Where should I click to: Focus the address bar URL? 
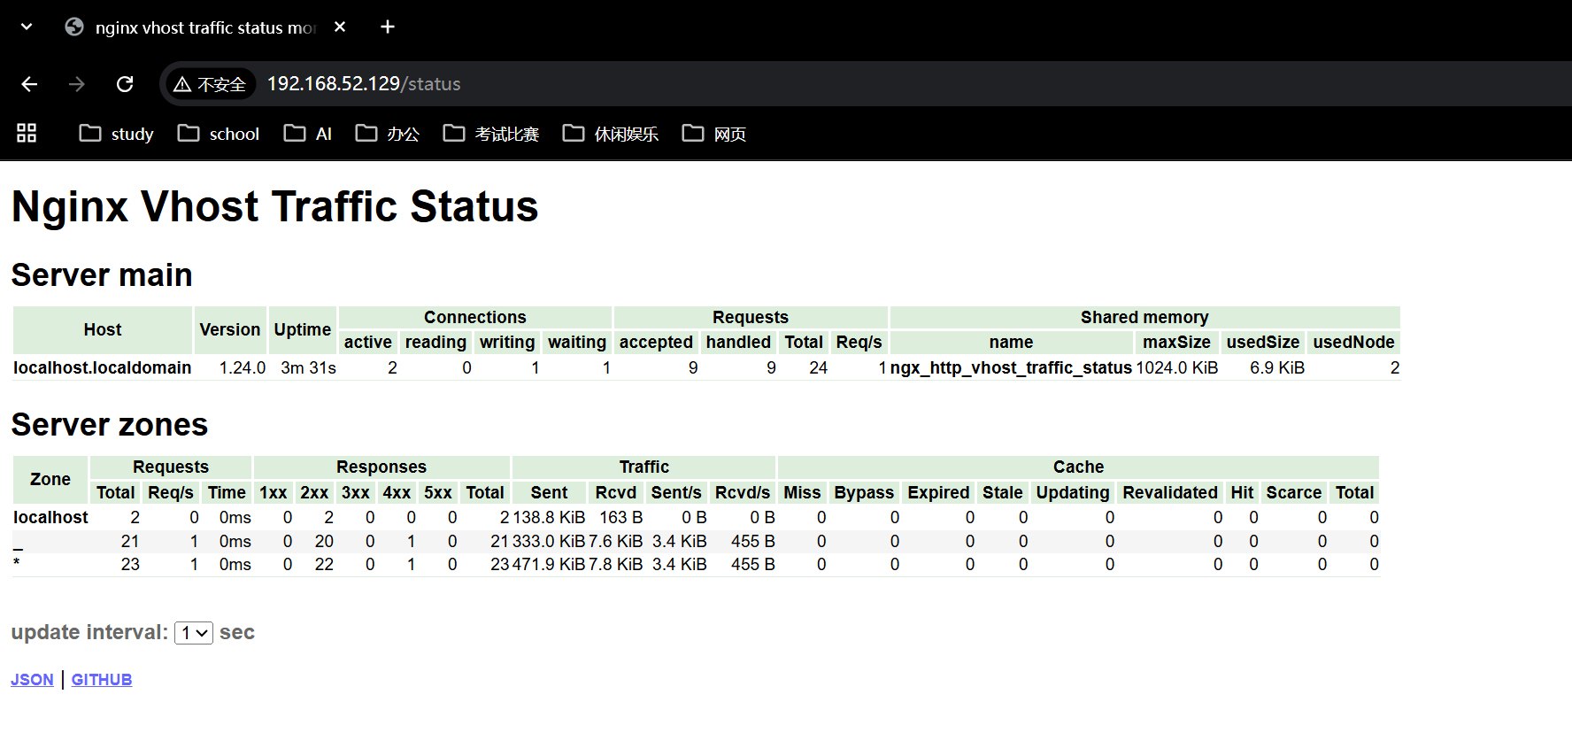364,84
